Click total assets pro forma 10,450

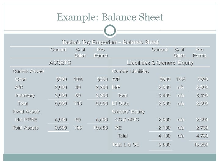[101, 127]
